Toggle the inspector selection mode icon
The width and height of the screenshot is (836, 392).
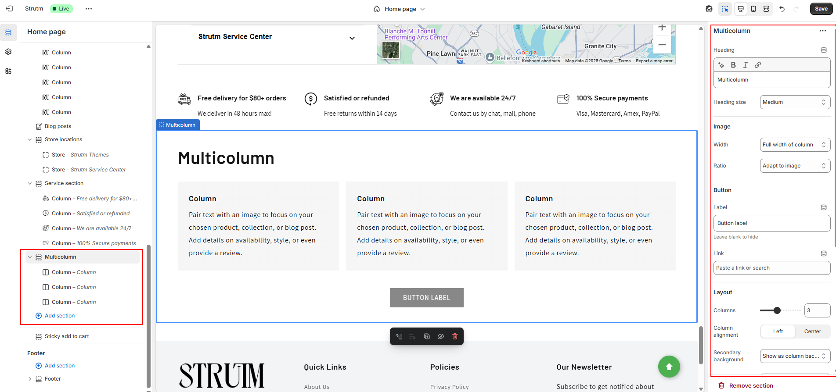(x=725, y=9)
